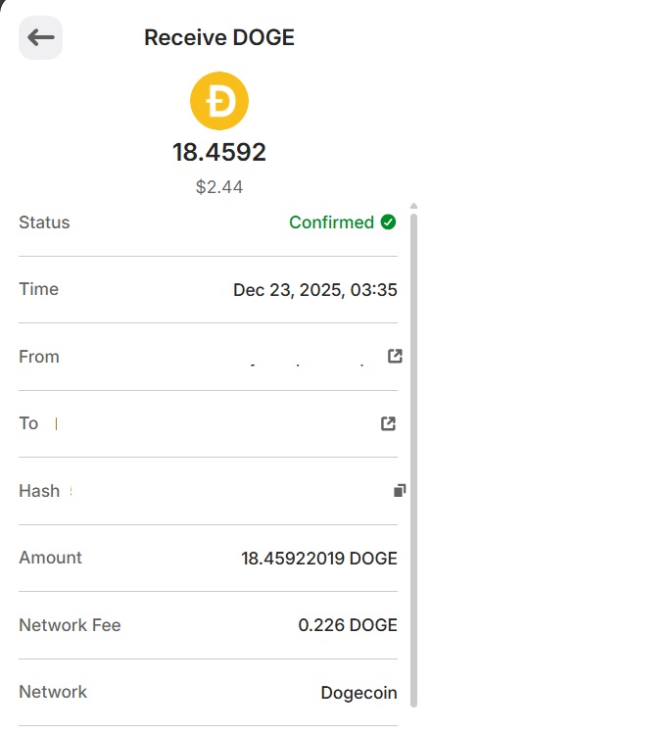Click the 0.226 DOGE network fee value
This screenshot has width=669, height=733.
[x=348, y=625]
